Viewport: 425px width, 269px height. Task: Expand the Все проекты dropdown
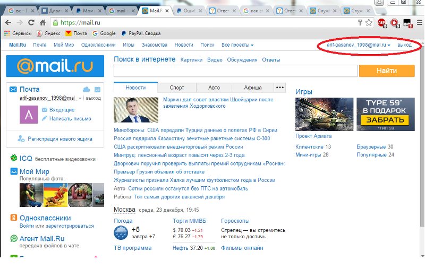237,45
